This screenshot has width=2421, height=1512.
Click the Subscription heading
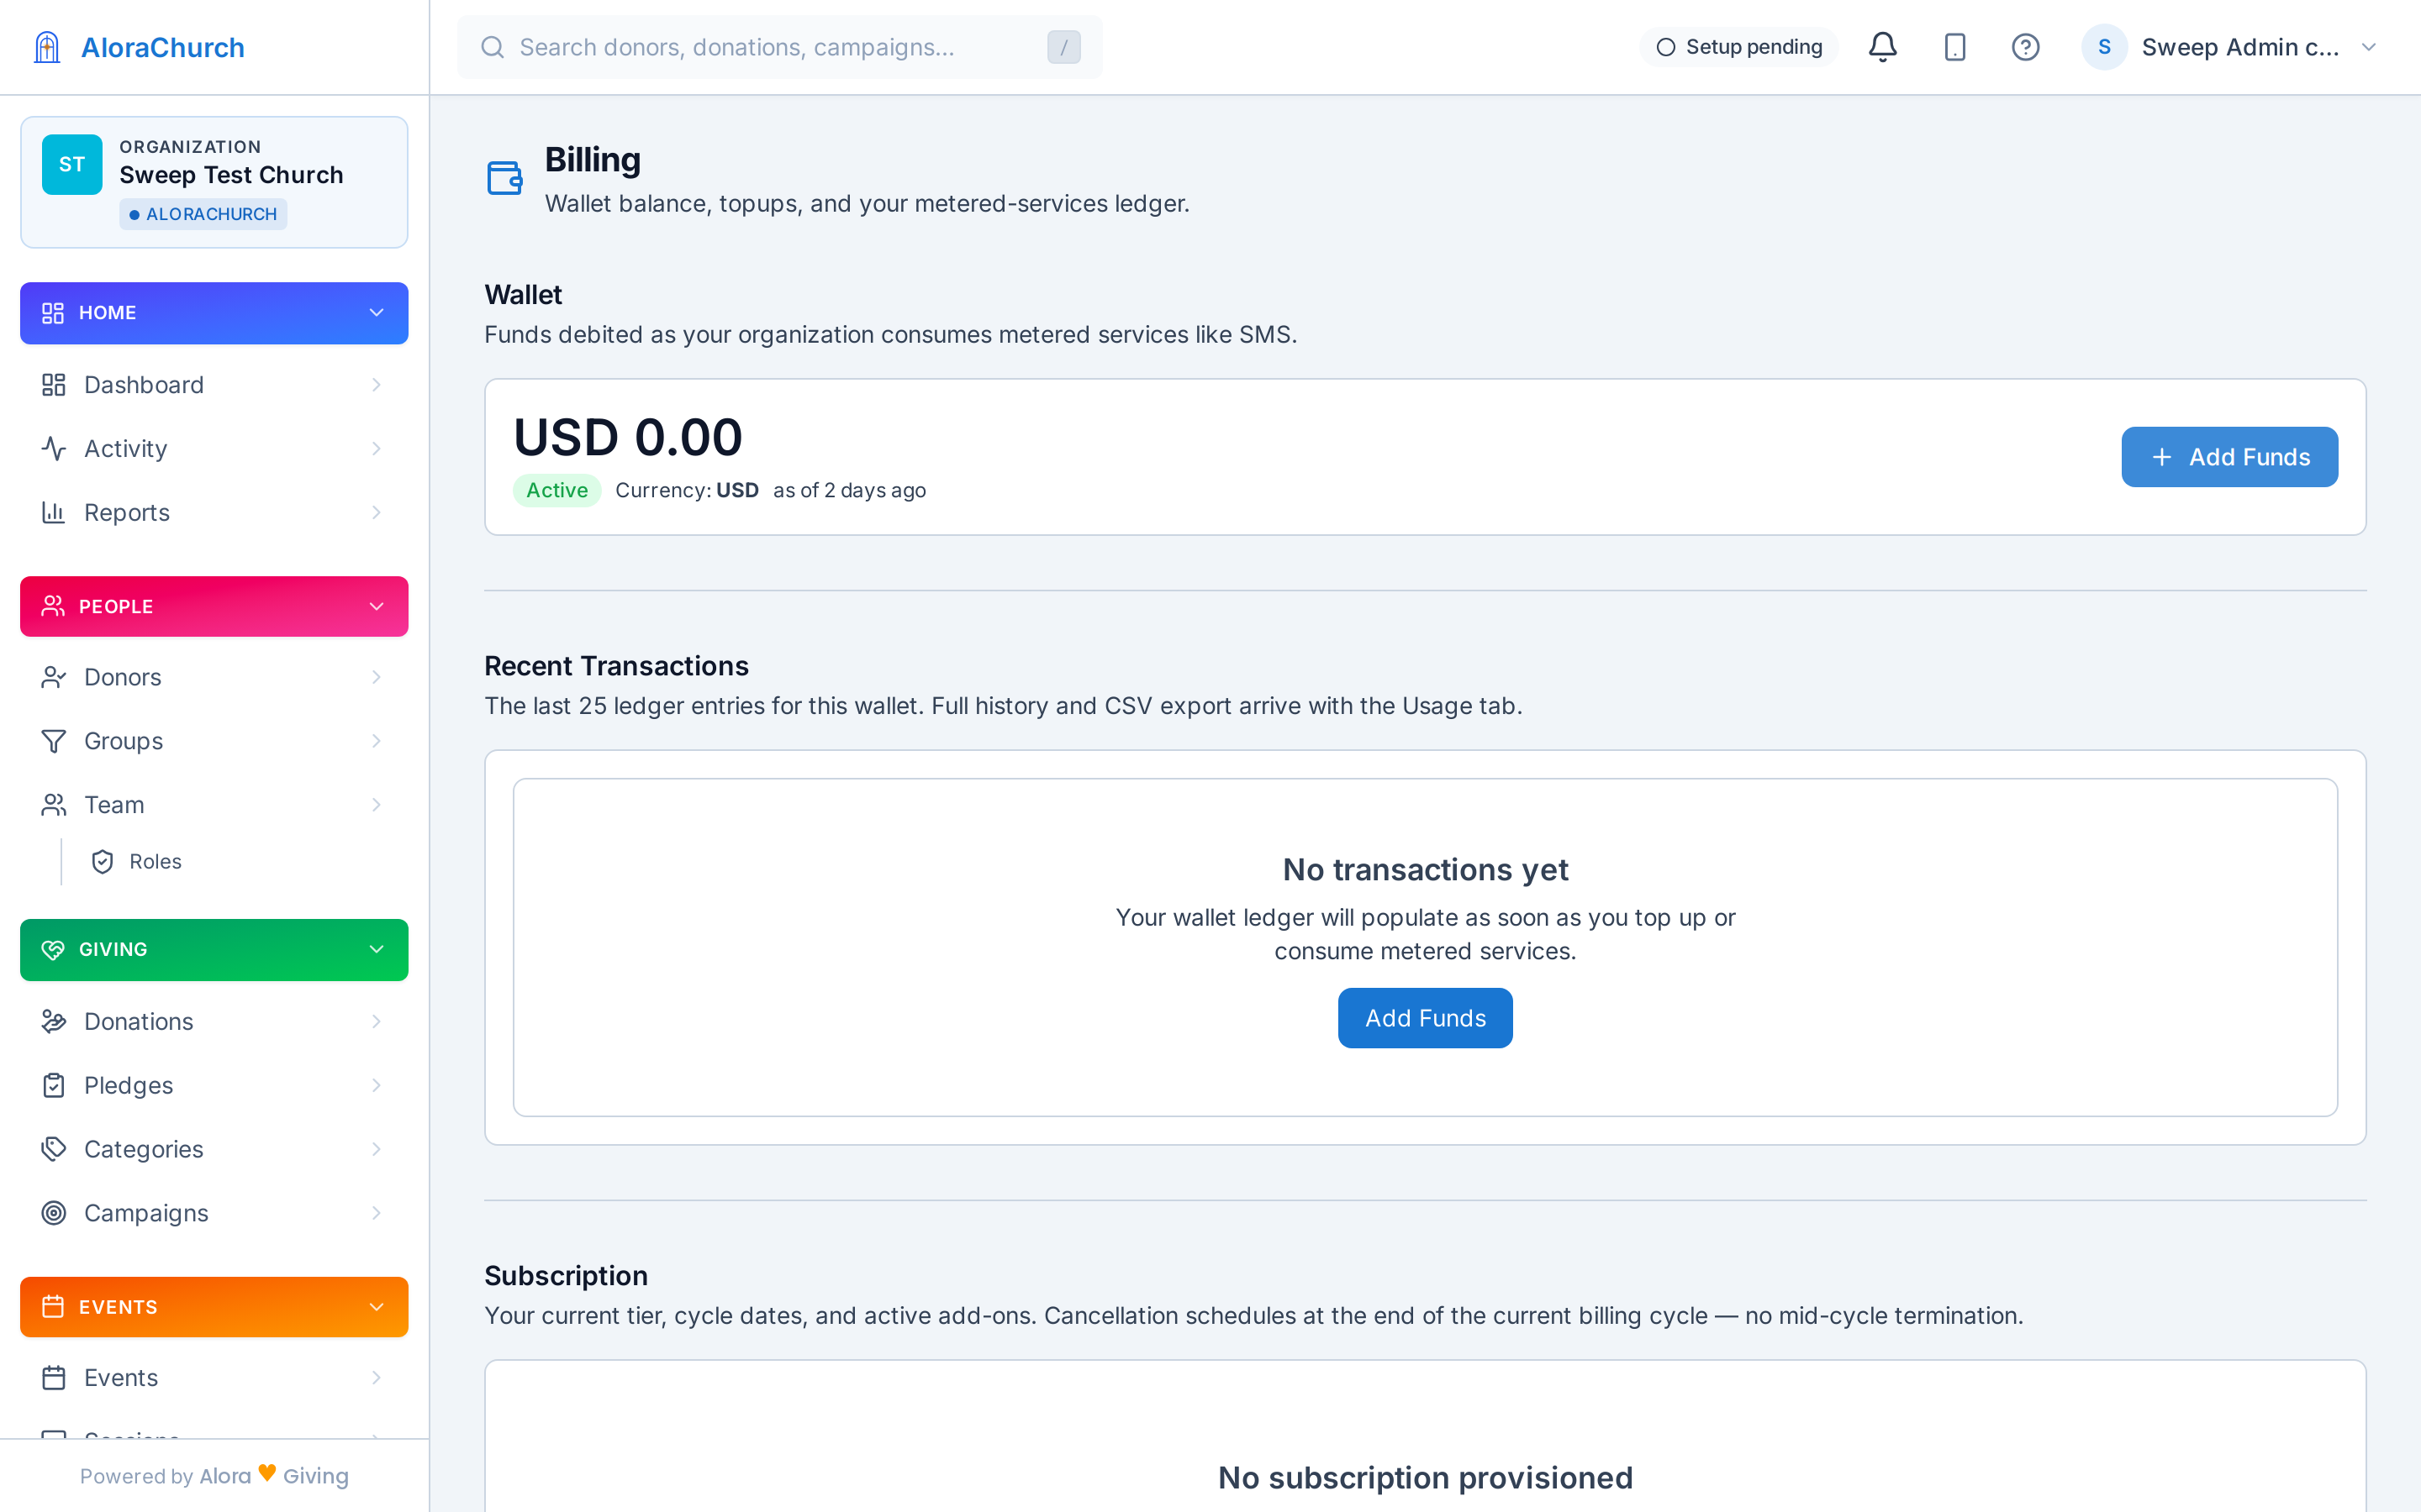(567, 1276)
